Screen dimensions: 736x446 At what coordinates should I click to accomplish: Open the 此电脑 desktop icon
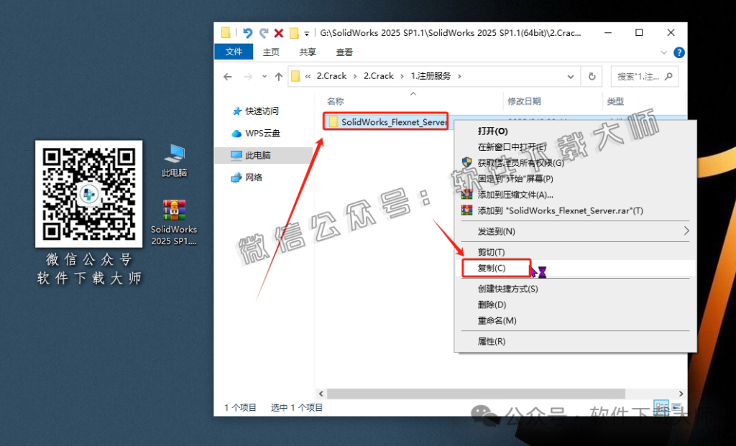[174, 153]
